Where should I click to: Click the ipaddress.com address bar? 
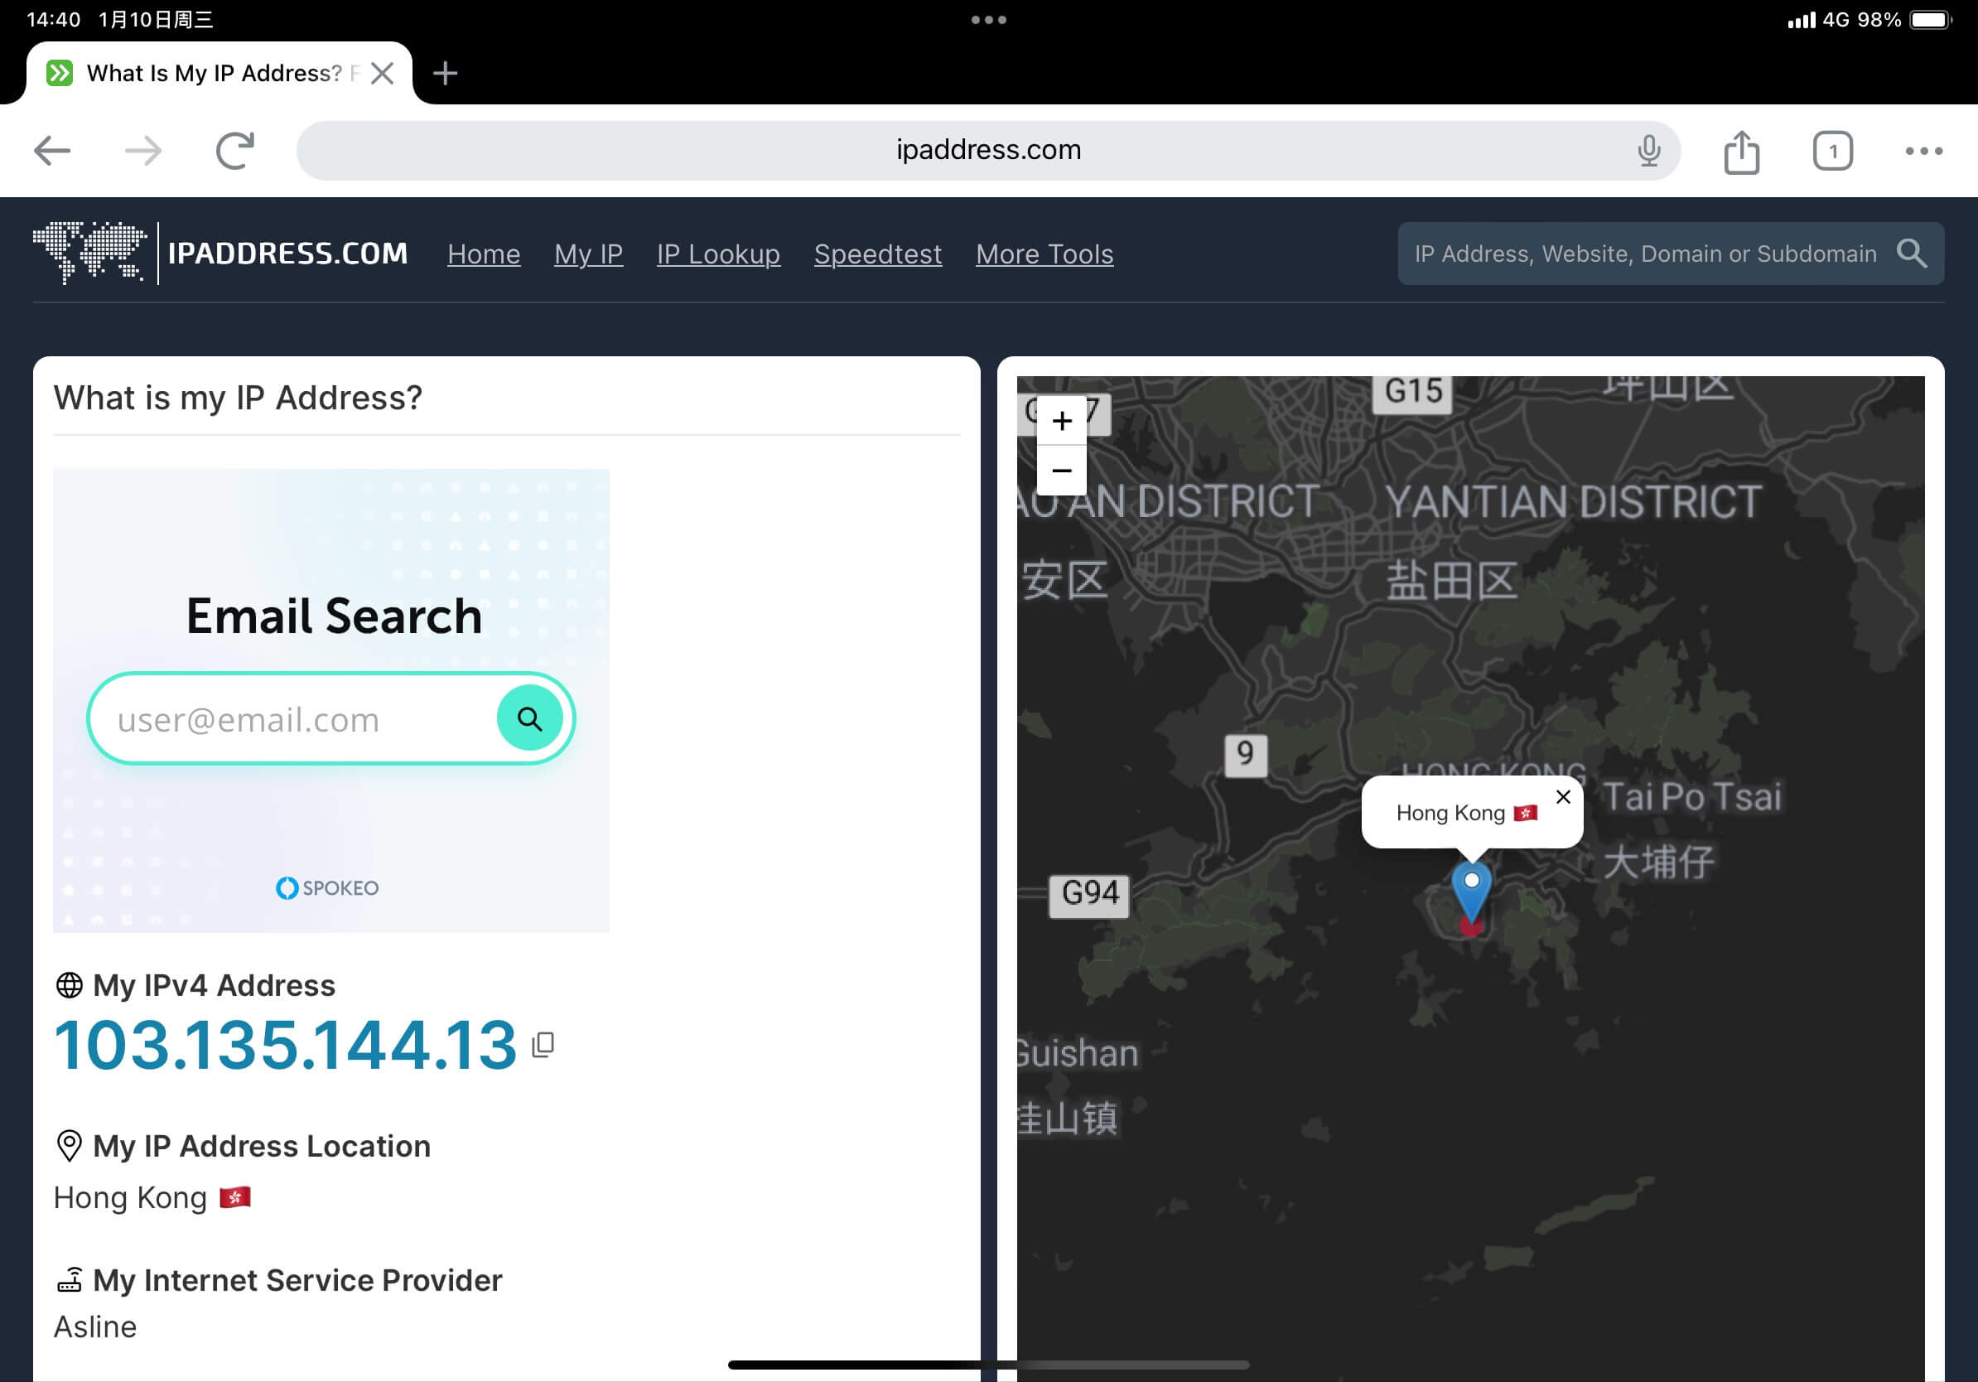988,150
